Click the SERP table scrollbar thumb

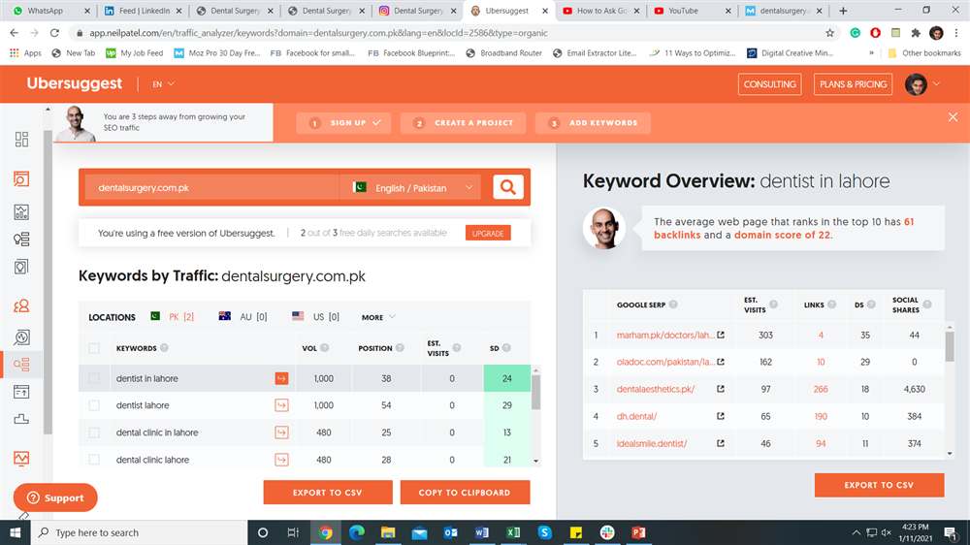(x=950, y=346)
